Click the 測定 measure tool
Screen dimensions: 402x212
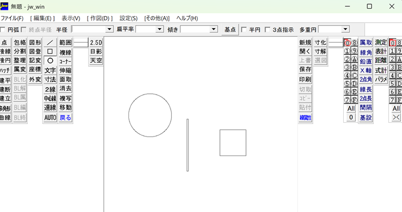point(381,43)
